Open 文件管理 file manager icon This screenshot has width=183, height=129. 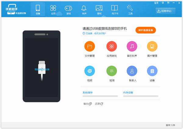point(90,47)
